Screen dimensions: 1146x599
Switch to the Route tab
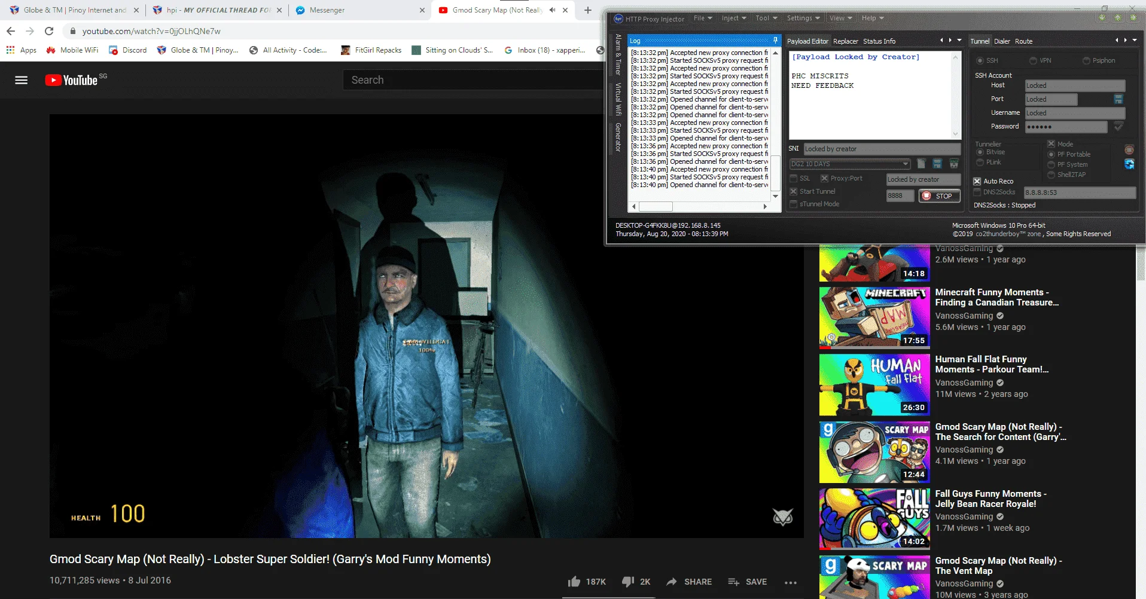pos(1023,41)
